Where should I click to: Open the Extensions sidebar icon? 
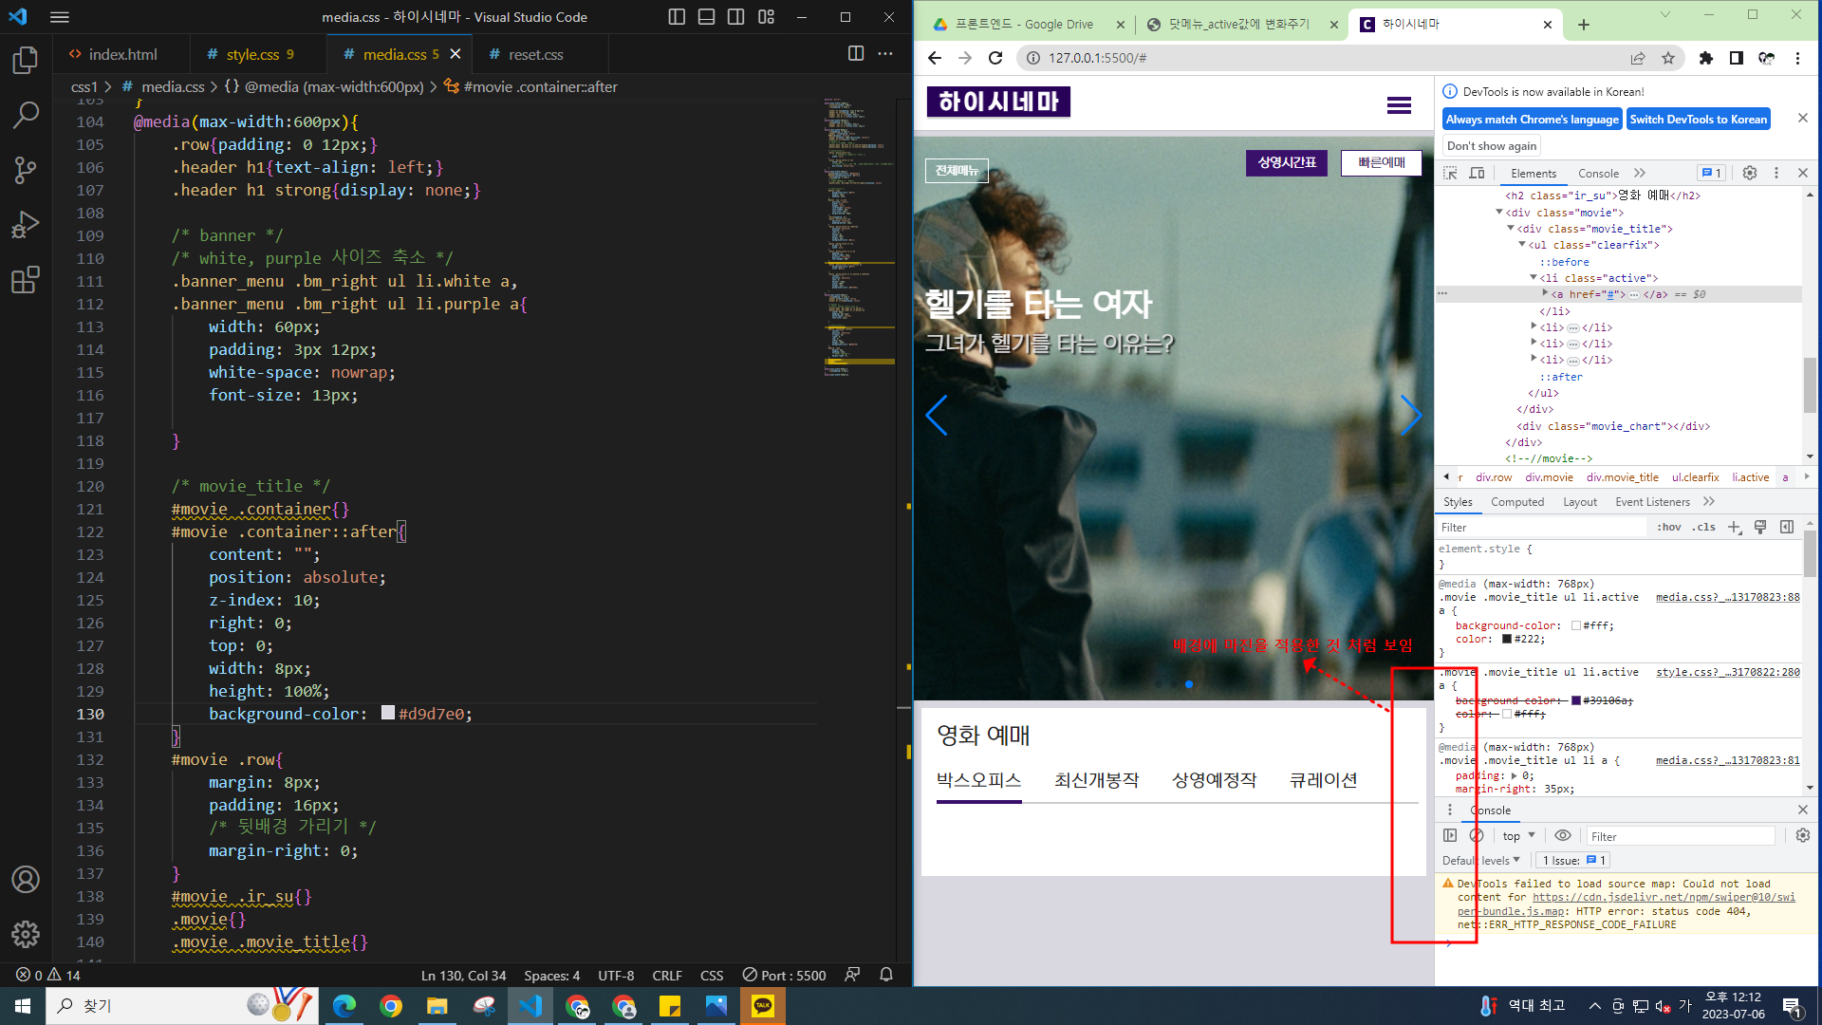(x=26, y=280)
